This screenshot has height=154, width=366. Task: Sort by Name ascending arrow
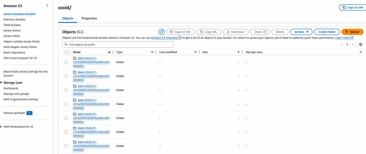(109, 52)
